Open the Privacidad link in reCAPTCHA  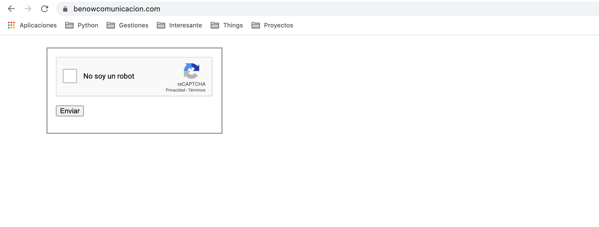point(176,90)
